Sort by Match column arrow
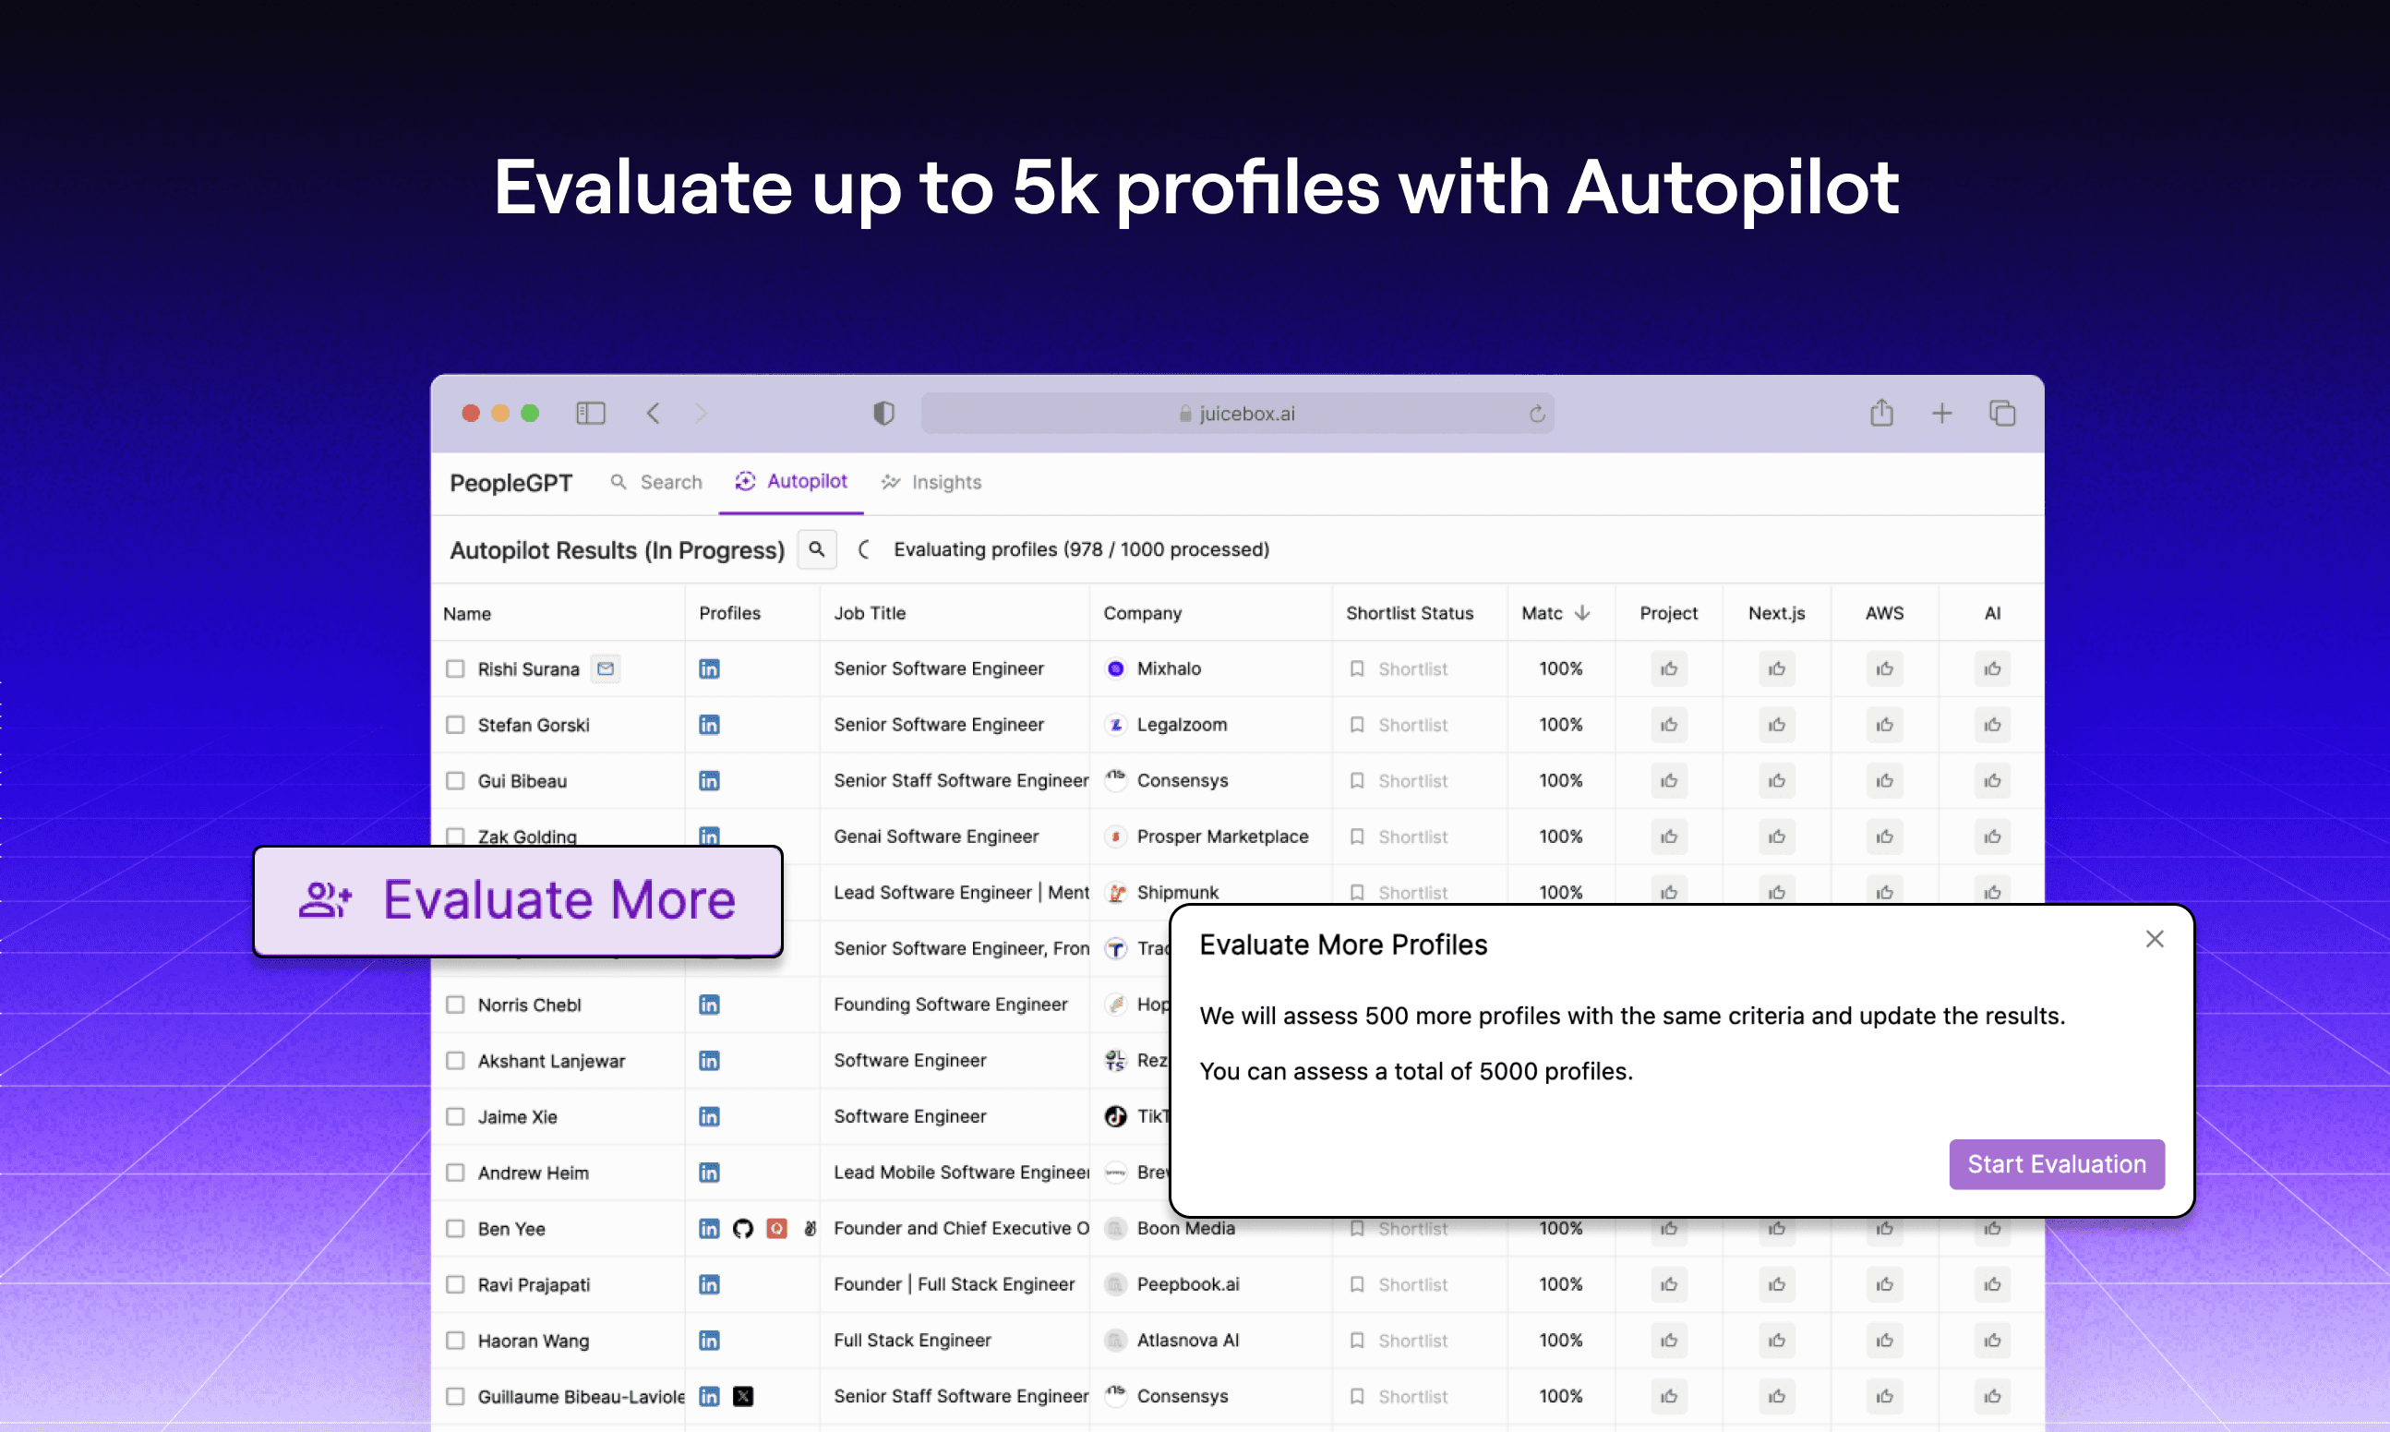Screen dimensions: 2390x1432 coord(1582,613)
